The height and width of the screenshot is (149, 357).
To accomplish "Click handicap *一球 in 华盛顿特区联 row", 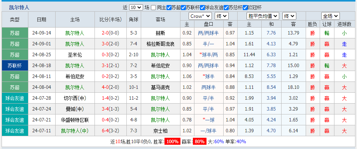I will 208,120.
